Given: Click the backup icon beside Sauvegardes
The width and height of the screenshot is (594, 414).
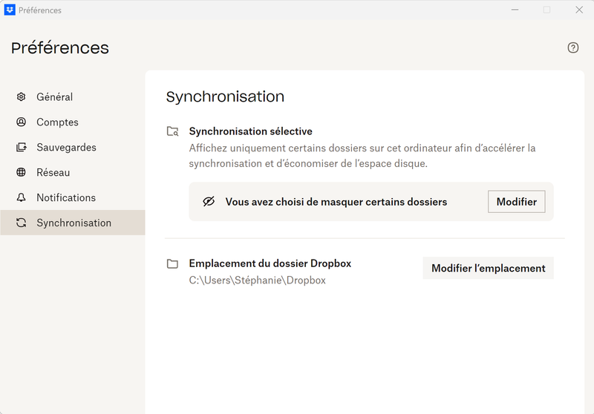Looking at the screenshot, I should 22,148.
